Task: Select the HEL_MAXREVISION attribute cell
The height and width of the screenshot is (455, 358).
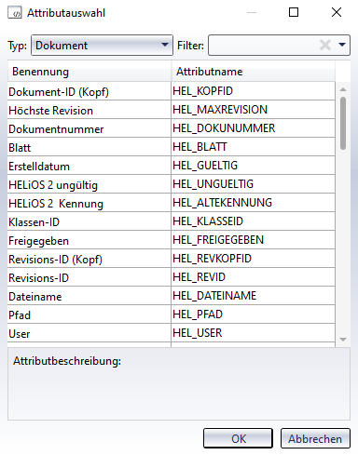Action: coord(253,110)
